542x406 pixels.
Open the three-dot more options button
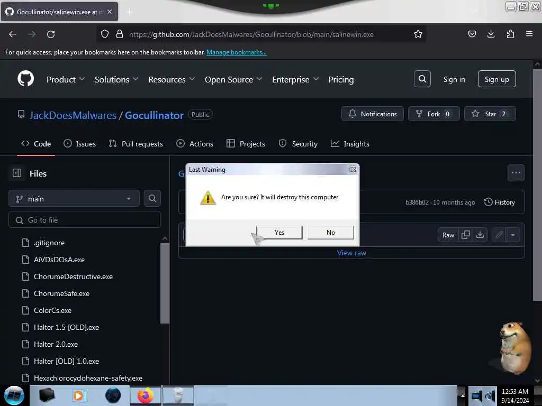coord(516,173)
